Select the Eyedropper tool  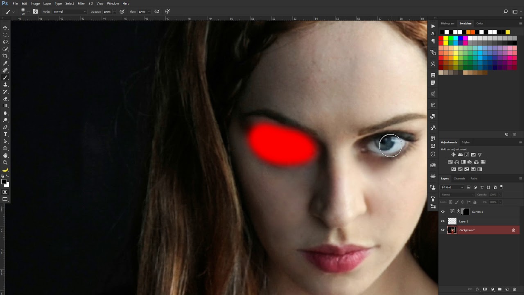pyautogui.click(x=5, y=63)
